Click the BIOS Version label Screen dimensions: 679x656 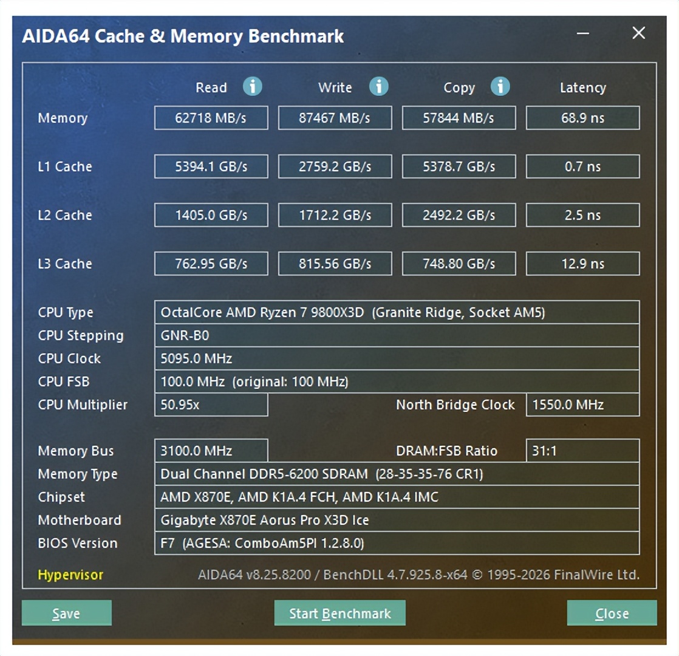click(x=77, y=543)
